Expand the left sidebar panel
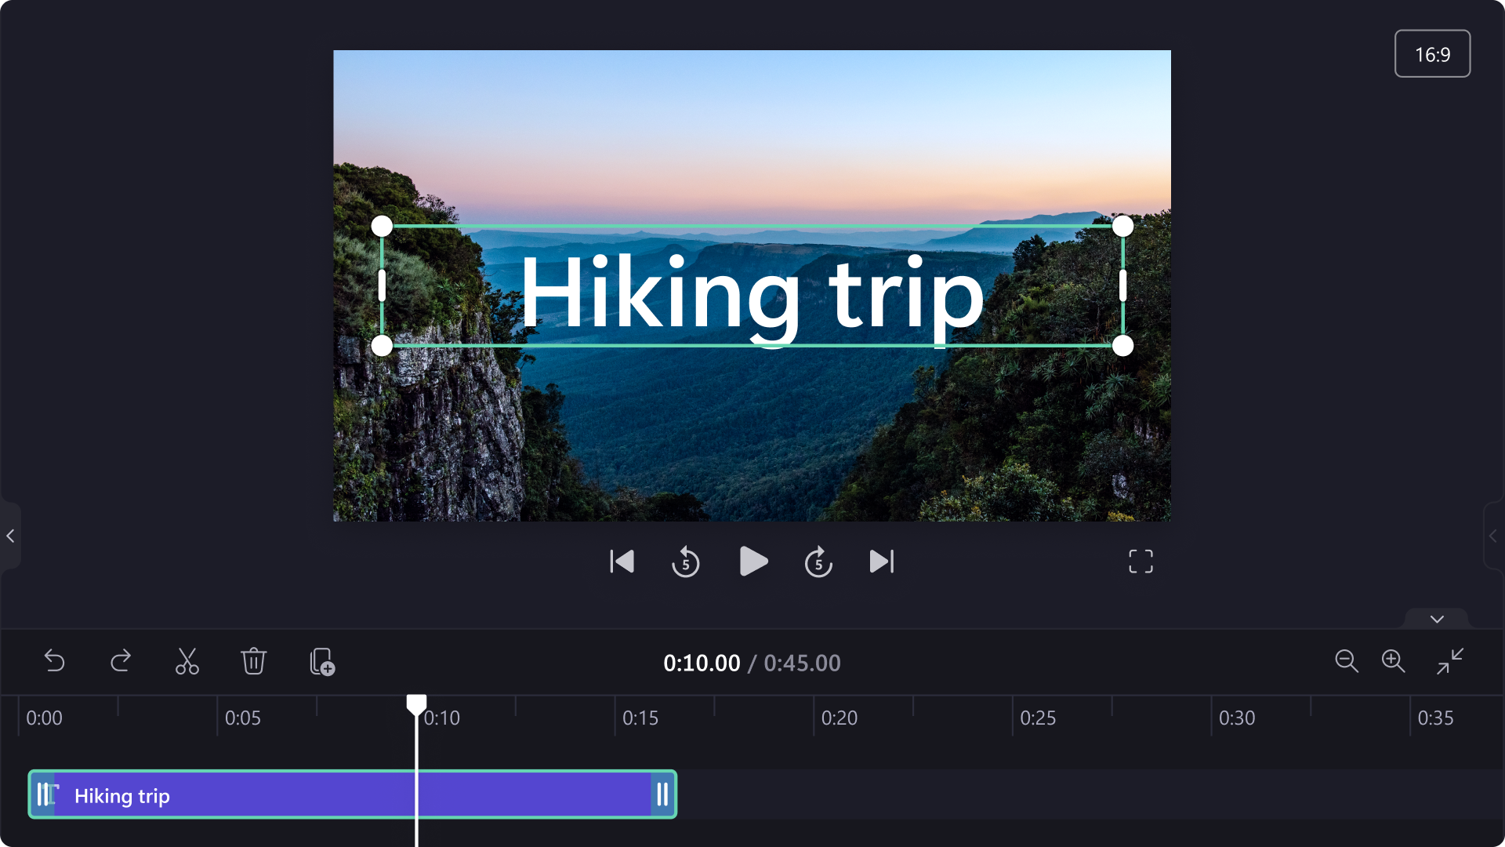Image resolution: width=1505 pixels, height=847 pixels. (9, 536)
